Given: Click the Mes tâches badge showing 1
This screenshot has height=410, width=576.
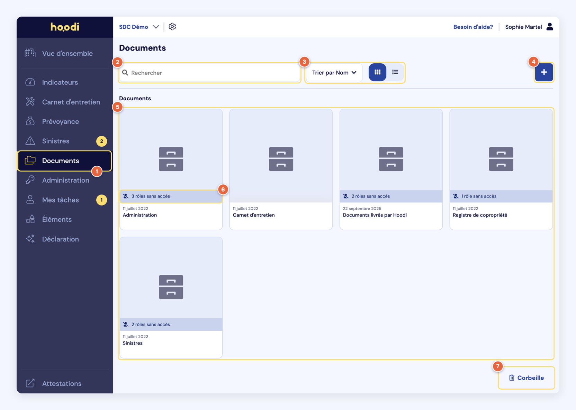Looking at the screenshot, I should click(101, 200).
